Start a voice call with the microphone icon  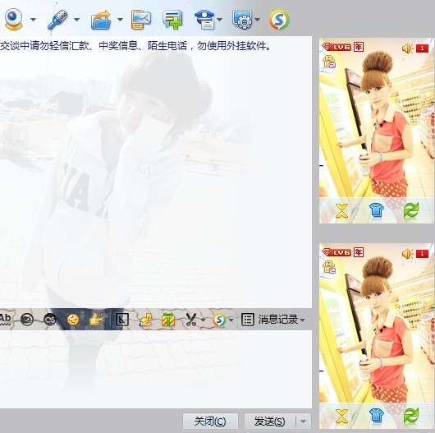(57, 20)
